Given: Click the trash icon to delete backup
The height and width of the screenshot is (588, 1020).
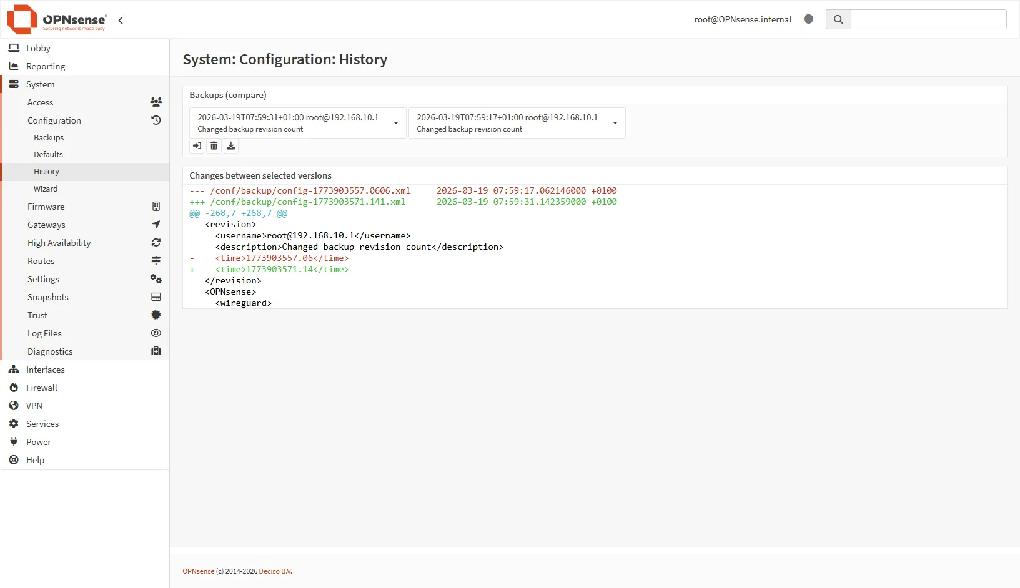Looking at the screenshot, I should pos(214,146).
